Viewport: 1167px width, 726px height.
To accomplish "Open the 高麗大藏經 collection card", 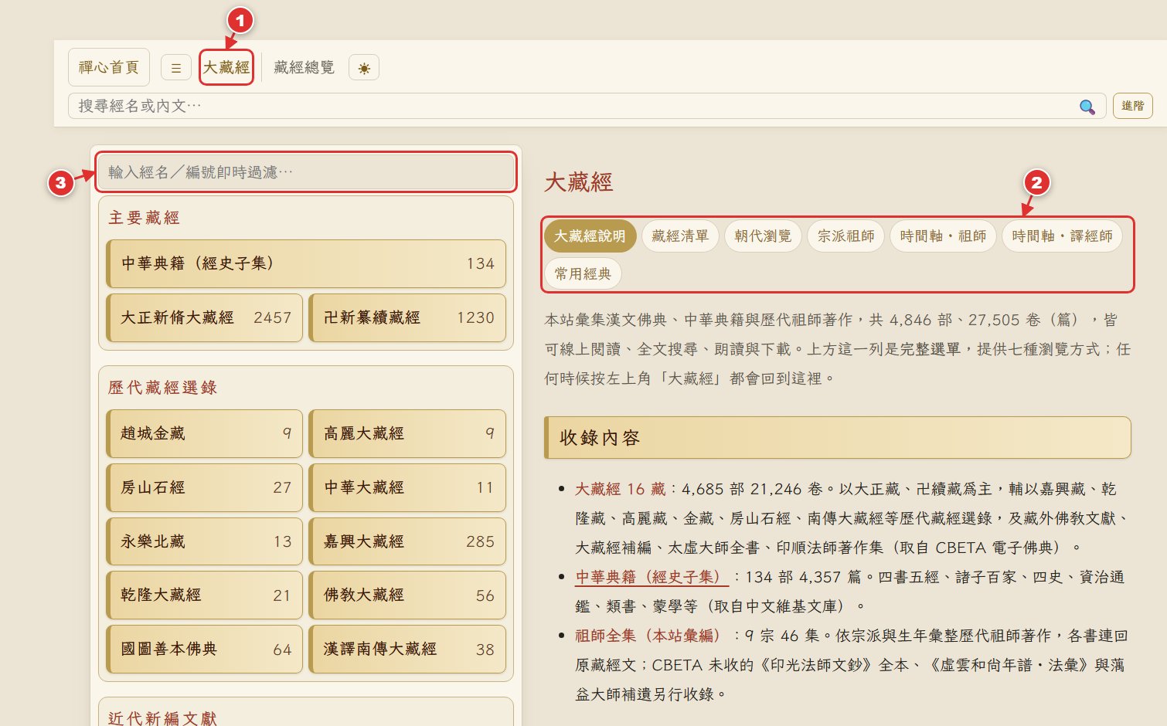I will 407,433.
